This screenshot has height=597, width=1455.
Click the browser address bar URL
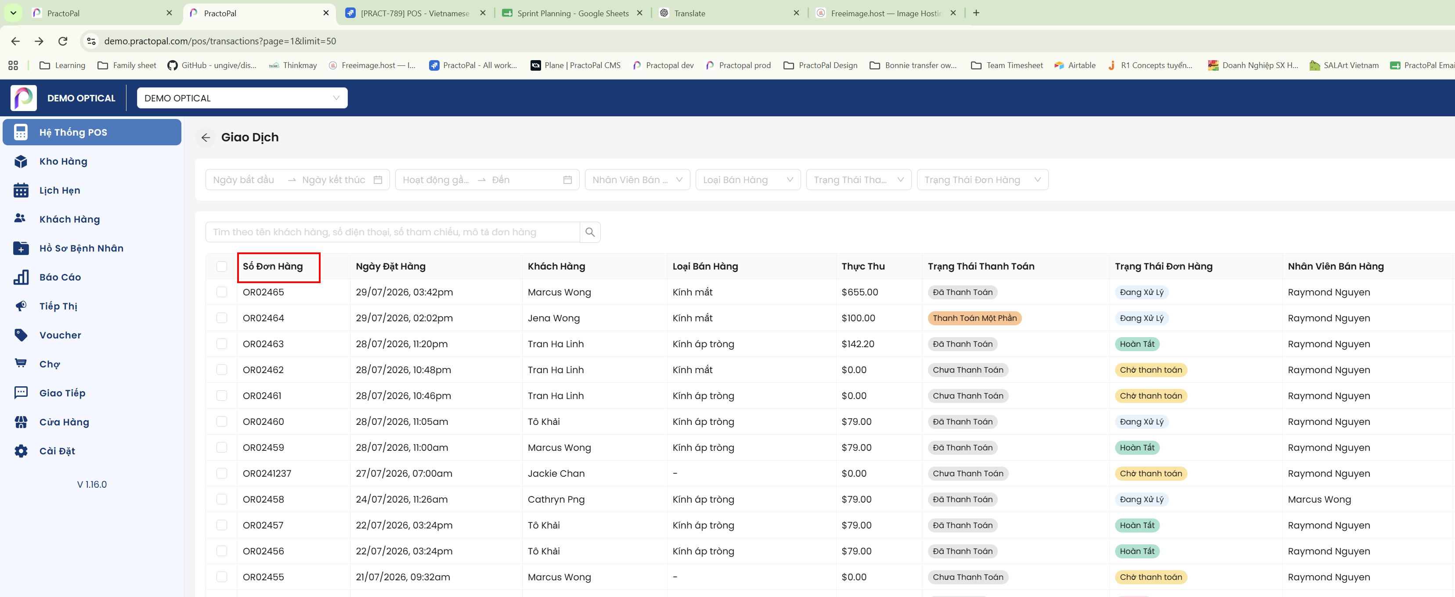[220, 41]
